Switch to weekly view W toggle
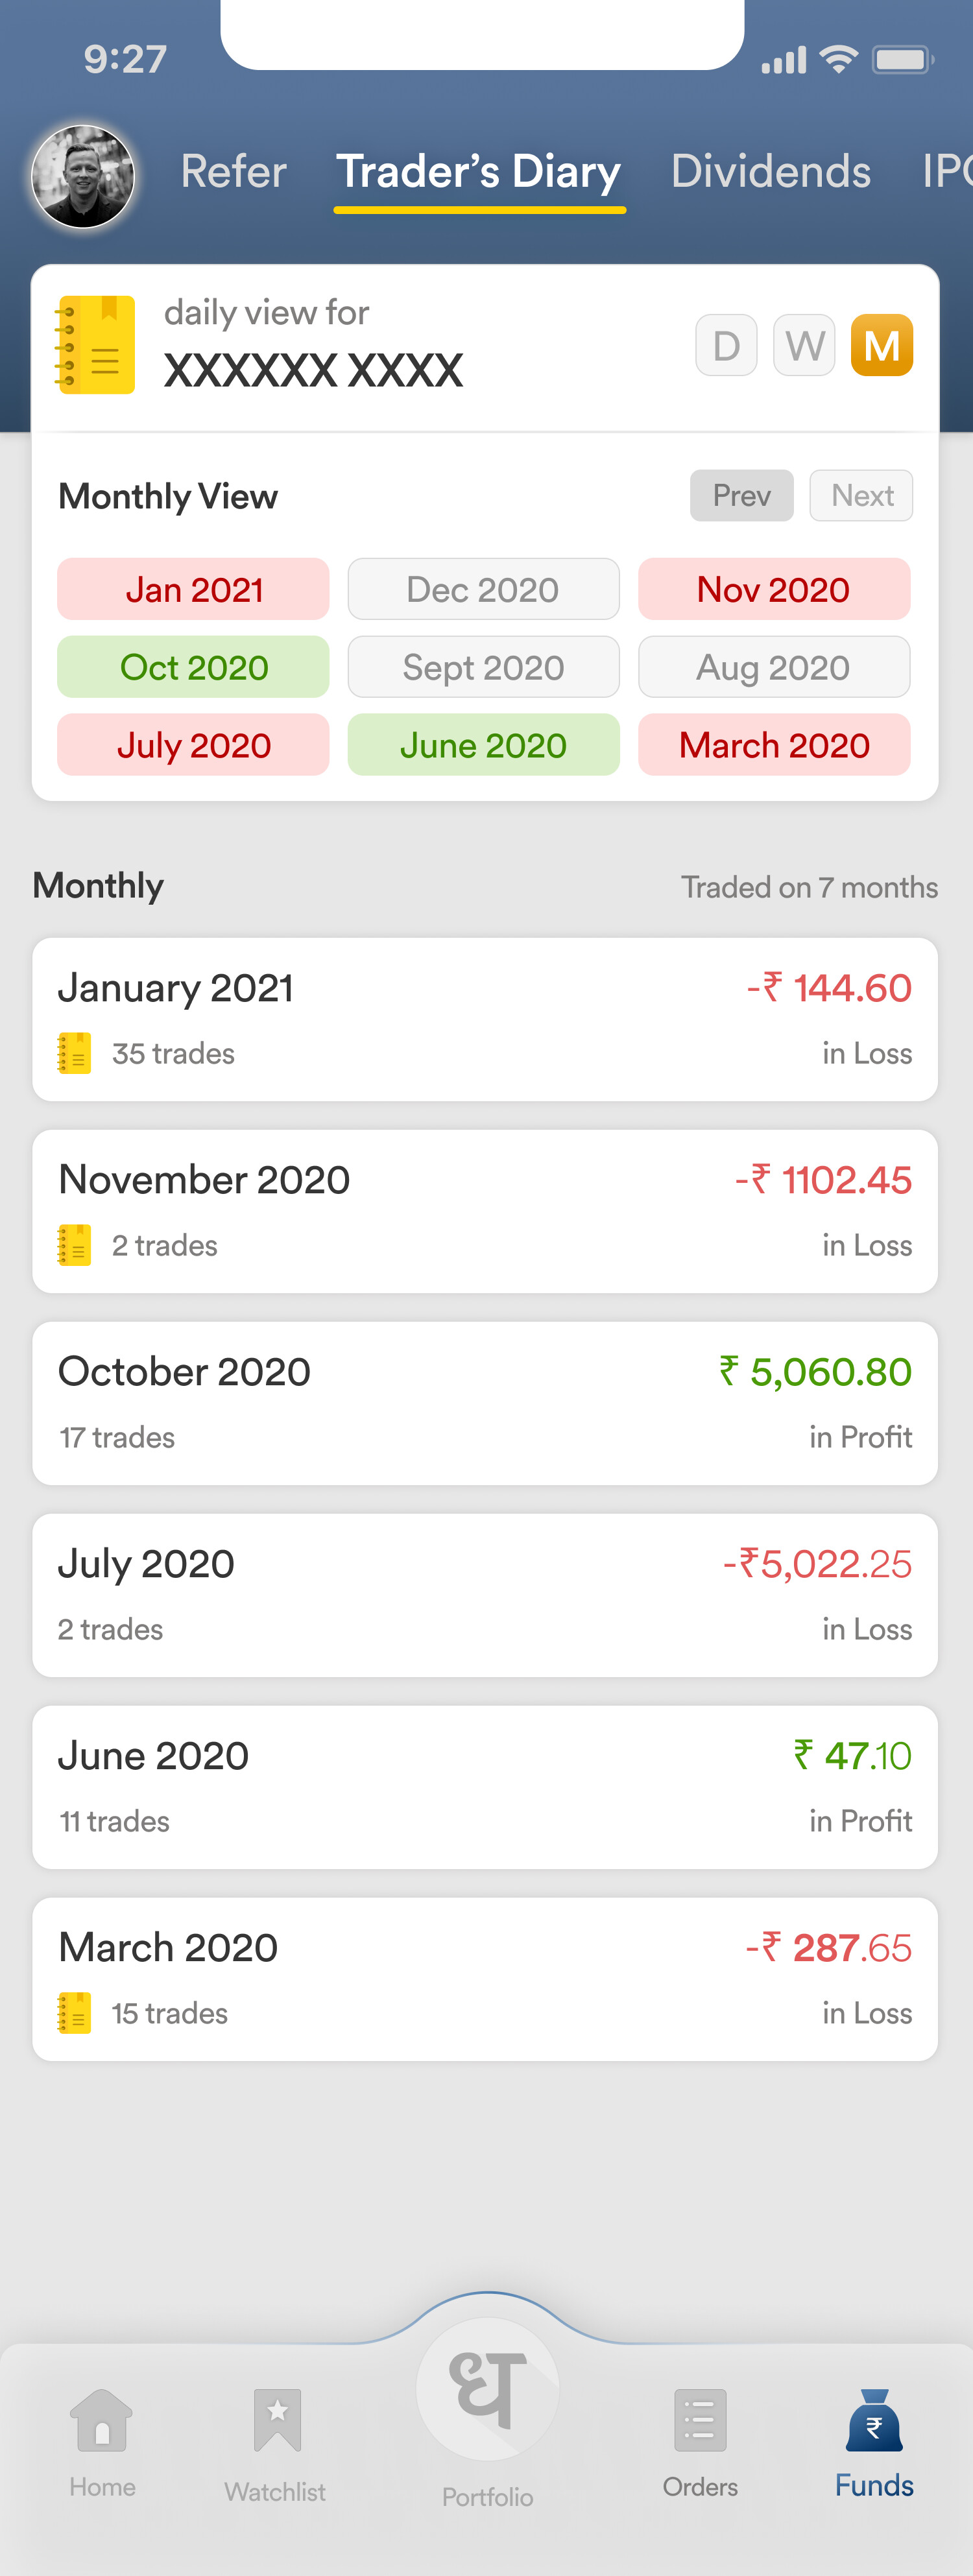The image size is (973, 2576). 804,345
